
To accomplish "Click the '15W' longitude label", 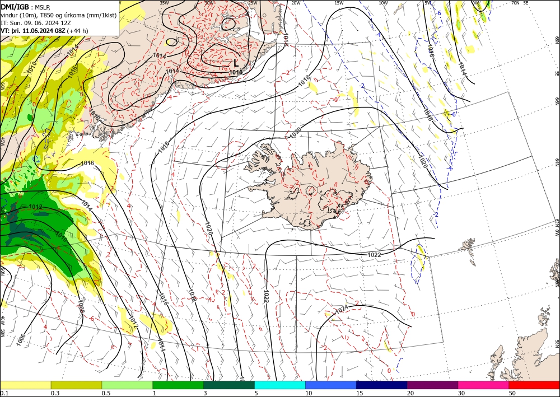I will [x=339, y=3].
